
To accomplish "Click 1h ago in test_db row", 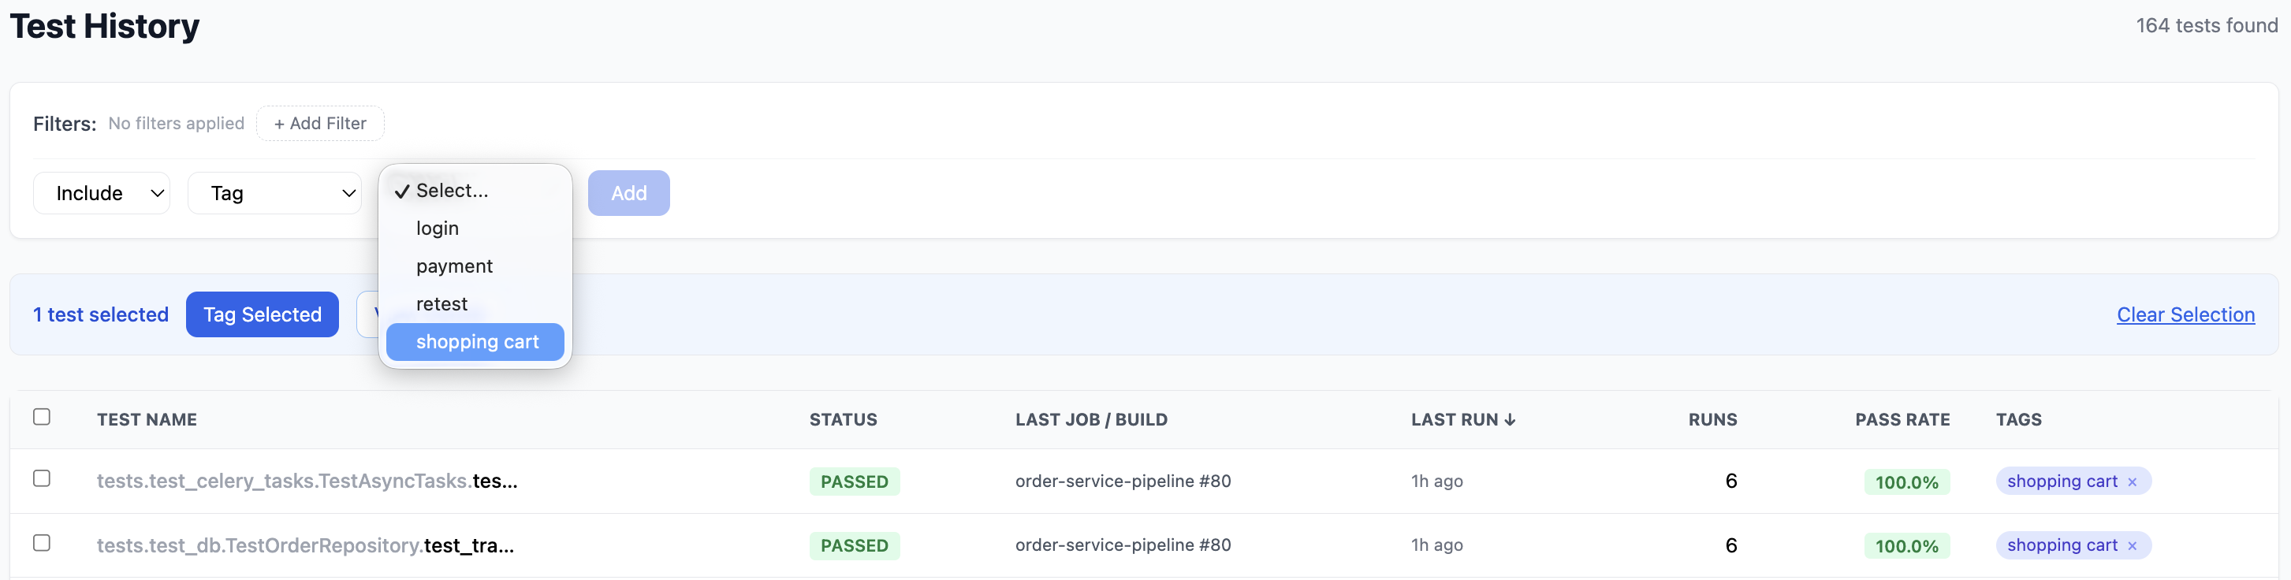I will tap(1436, 545).
